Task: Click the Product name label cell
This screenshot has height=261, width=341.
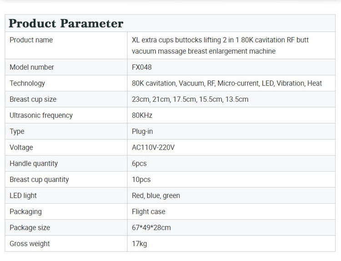Action: coord(31,40)
